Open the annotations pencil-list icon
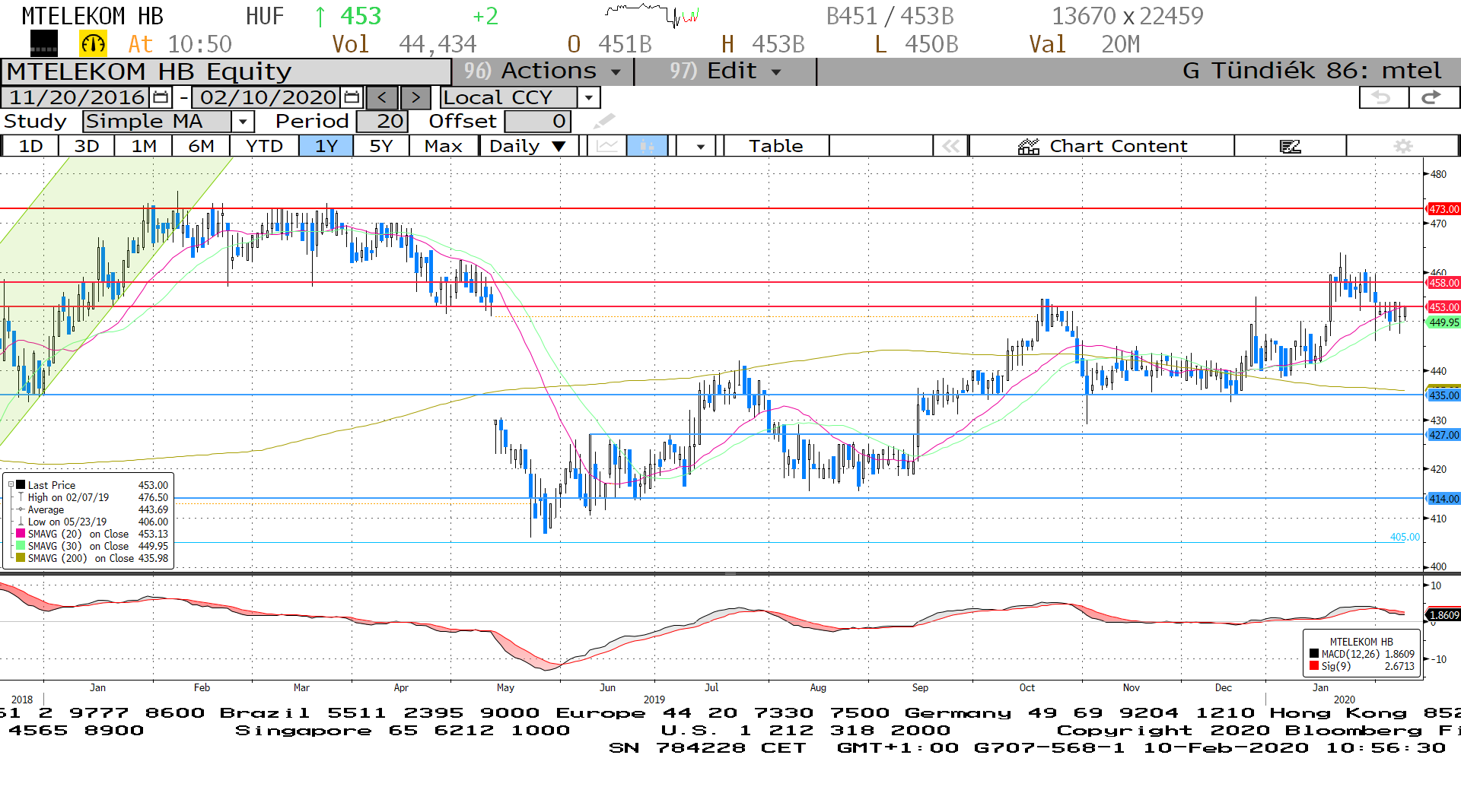Image resolution: width=1461 pixels, height=790 pixels. coord(1290,146)
